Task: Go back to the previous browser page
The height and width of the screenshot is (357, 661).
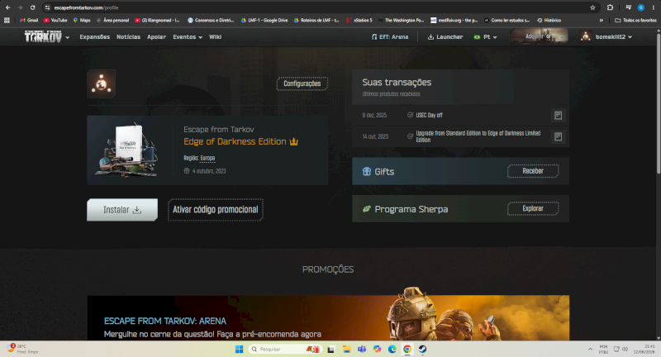Action: point(7,7)
